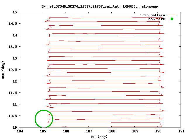Click the x-axis tick label 184
The height and width of the screenshot is (140, 187).
pos(20,131)
